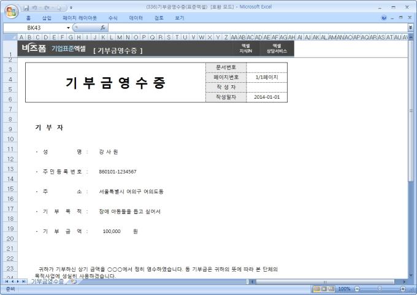Minimize the ribbon workbook window button

coord(392,18)
